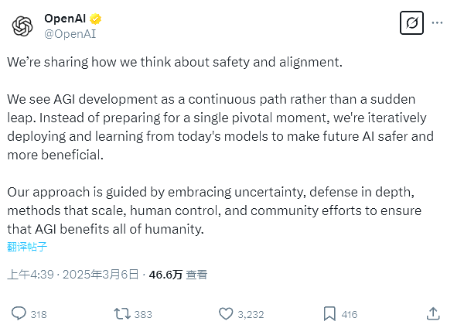Click the 416 bookmarks count
464x335 pixels.
coord(349,314)
